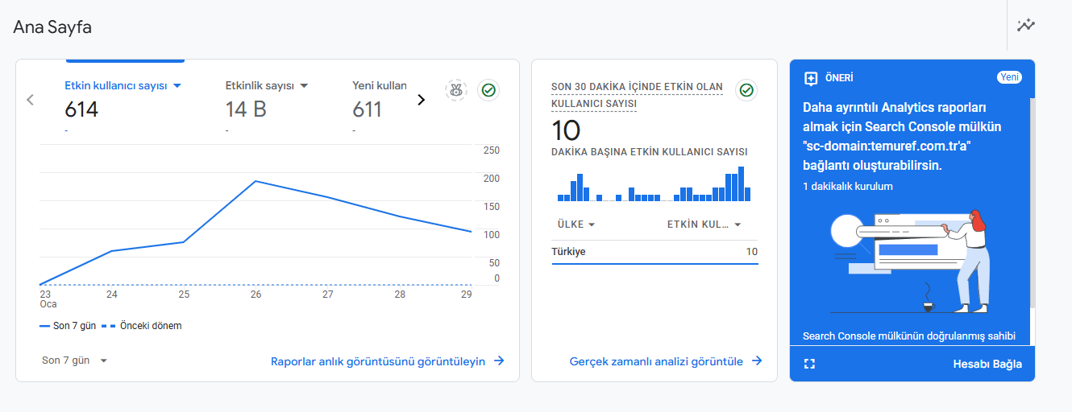
Task: Open Raporlar anlık görüntüsünü görüntüleyin link
Action: 378,361
